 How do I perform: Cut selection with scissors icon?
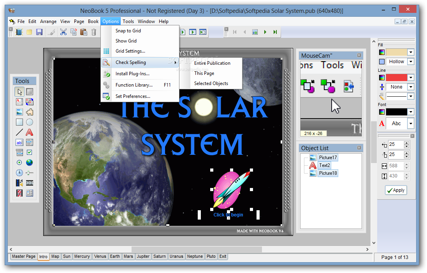tap(63, 32)
